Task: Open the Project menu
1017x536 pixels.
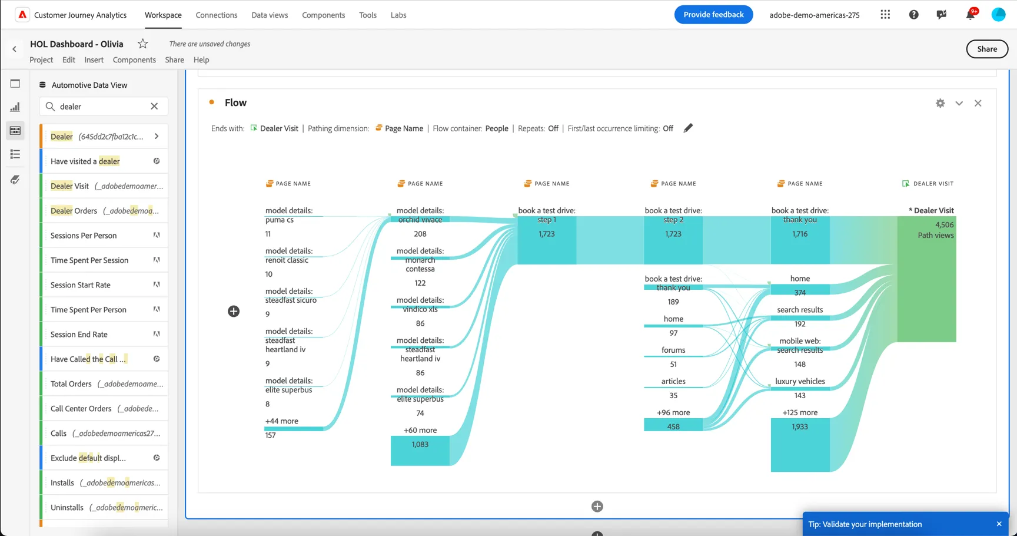Action: [x=41, y=60]
